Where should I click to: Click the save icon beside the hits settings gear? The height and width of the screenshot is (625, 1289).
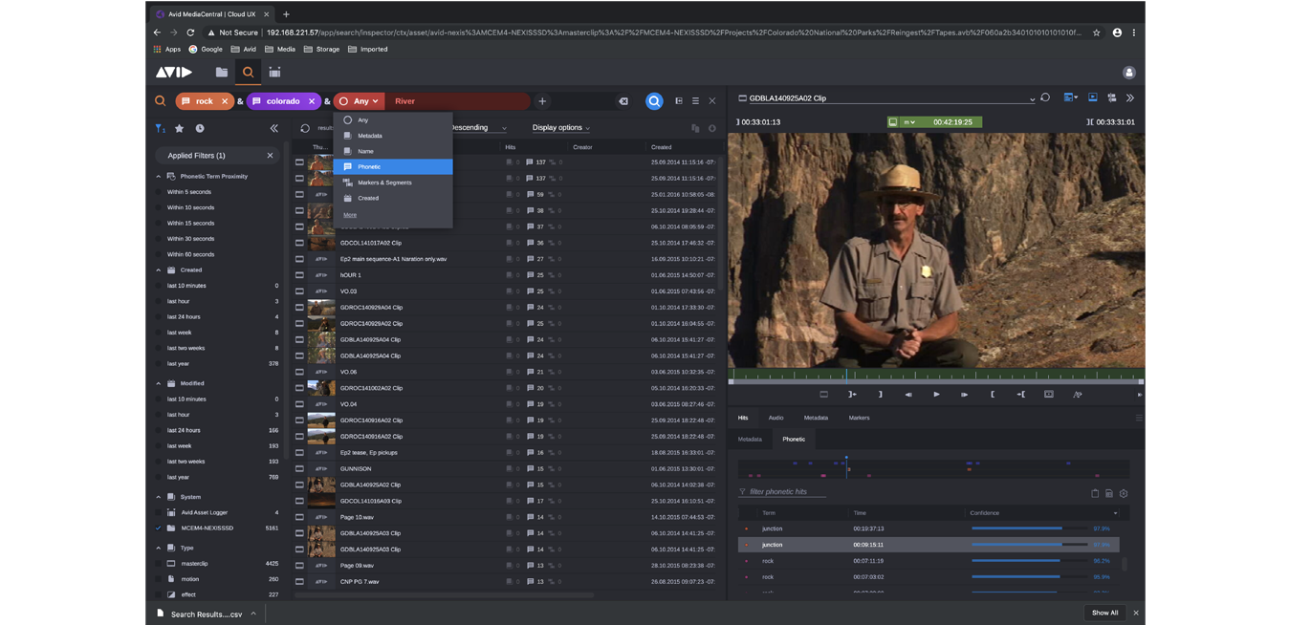(x=1109, y=494)
